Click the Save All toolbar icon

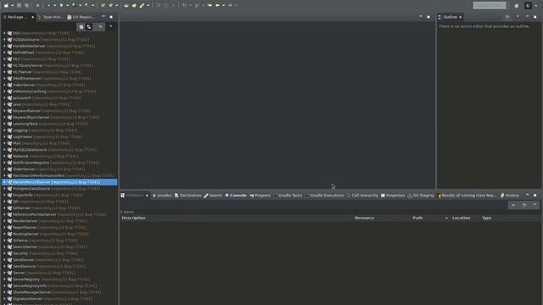pyautogui.click(x=26, y=5)
